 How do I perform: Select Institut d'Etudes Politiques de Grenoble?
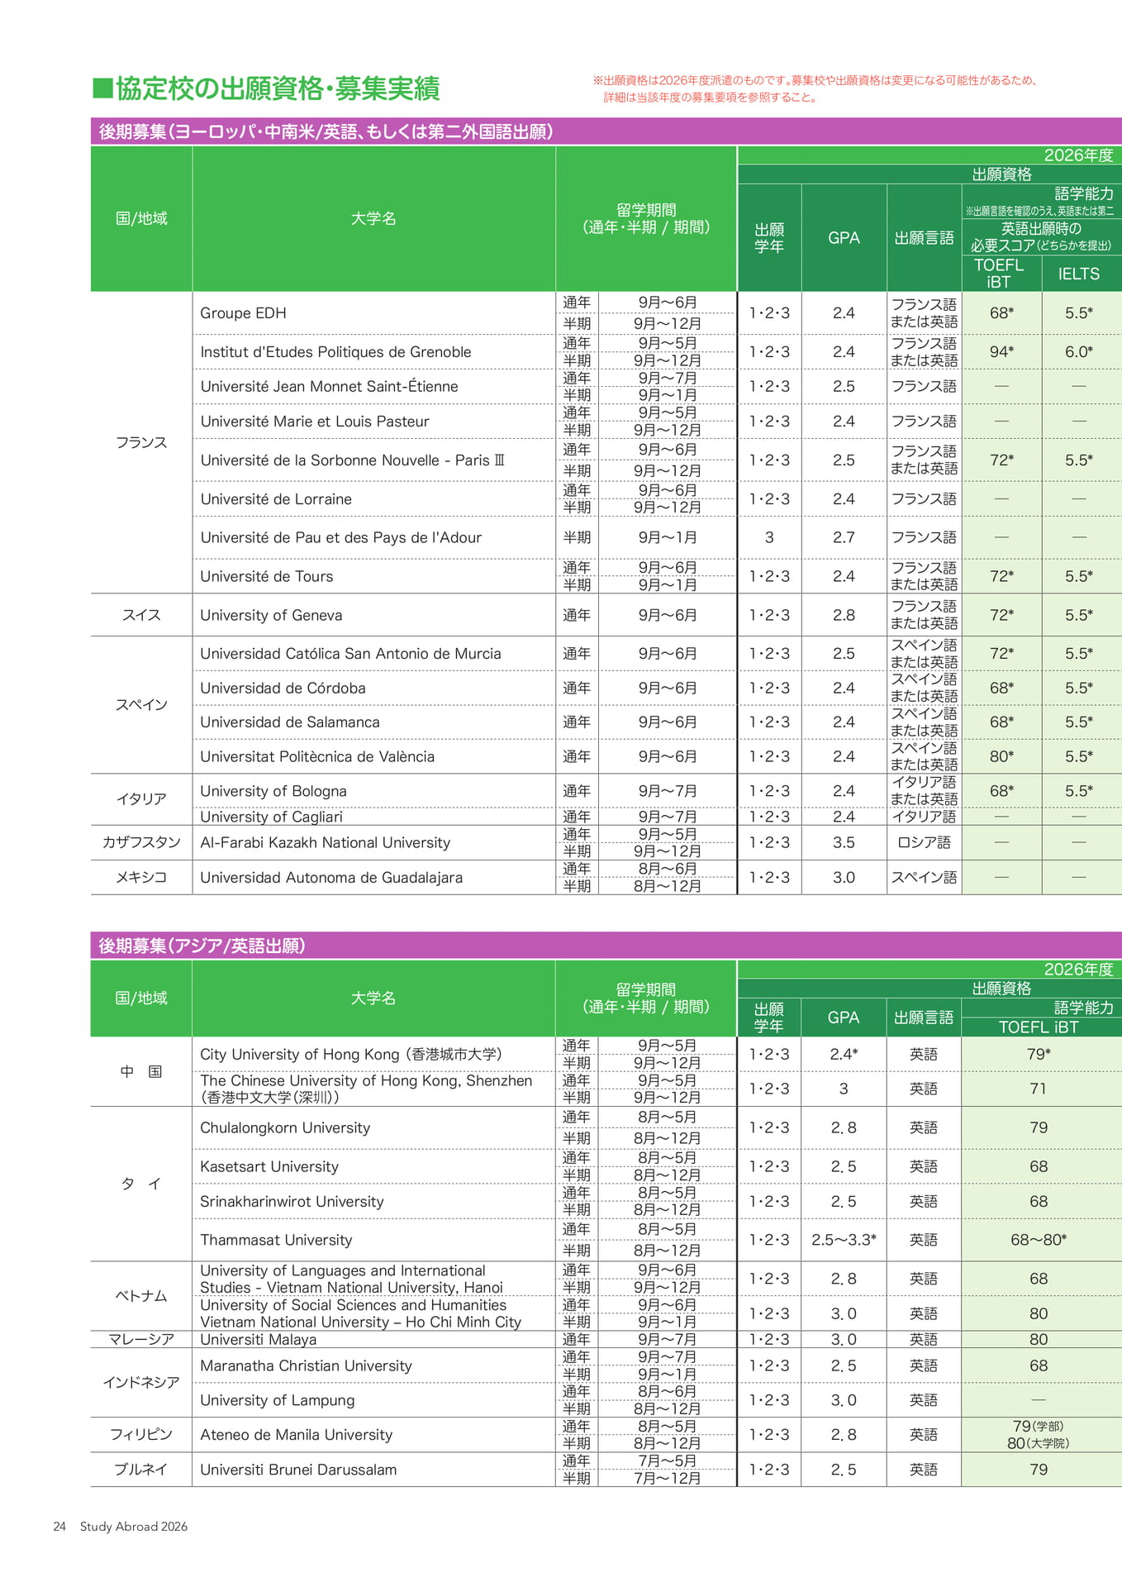tap(335, 352)
